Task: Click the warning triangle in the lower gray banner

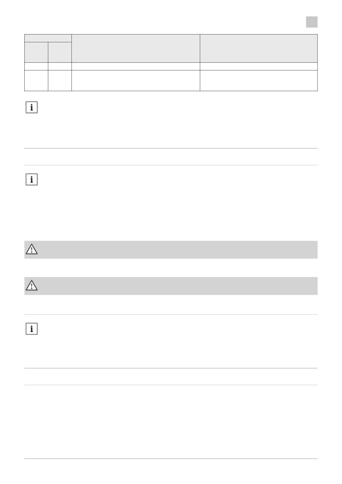Action: click(32, 286)
